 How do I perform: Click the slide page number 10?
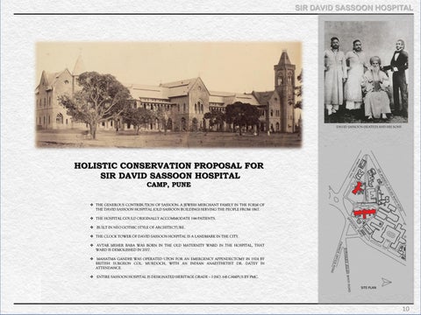406,309
